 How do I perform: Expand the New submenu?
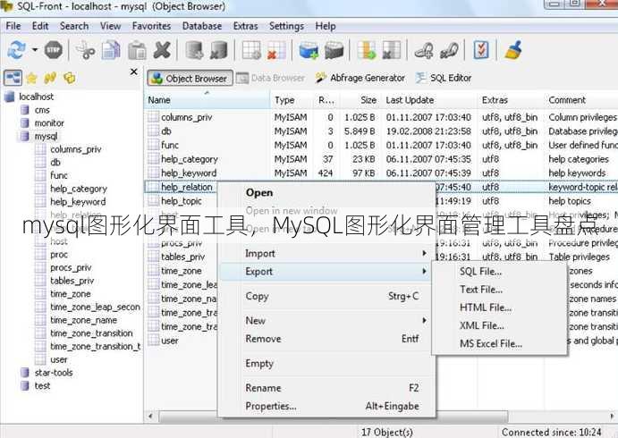point(326,321)
